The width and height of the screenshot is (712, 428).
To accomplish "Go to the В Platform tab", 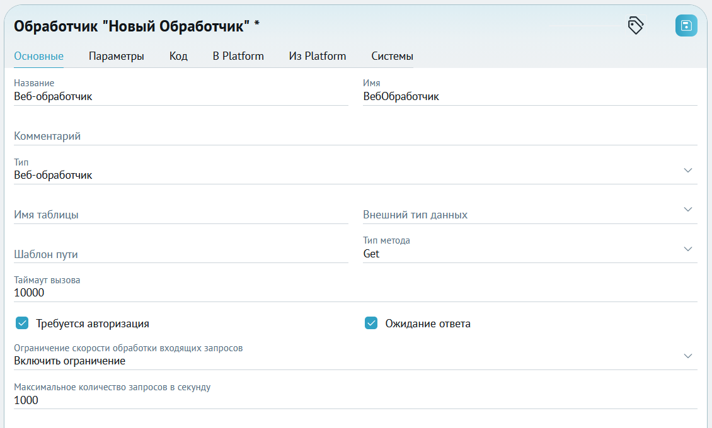I will 238,56.
